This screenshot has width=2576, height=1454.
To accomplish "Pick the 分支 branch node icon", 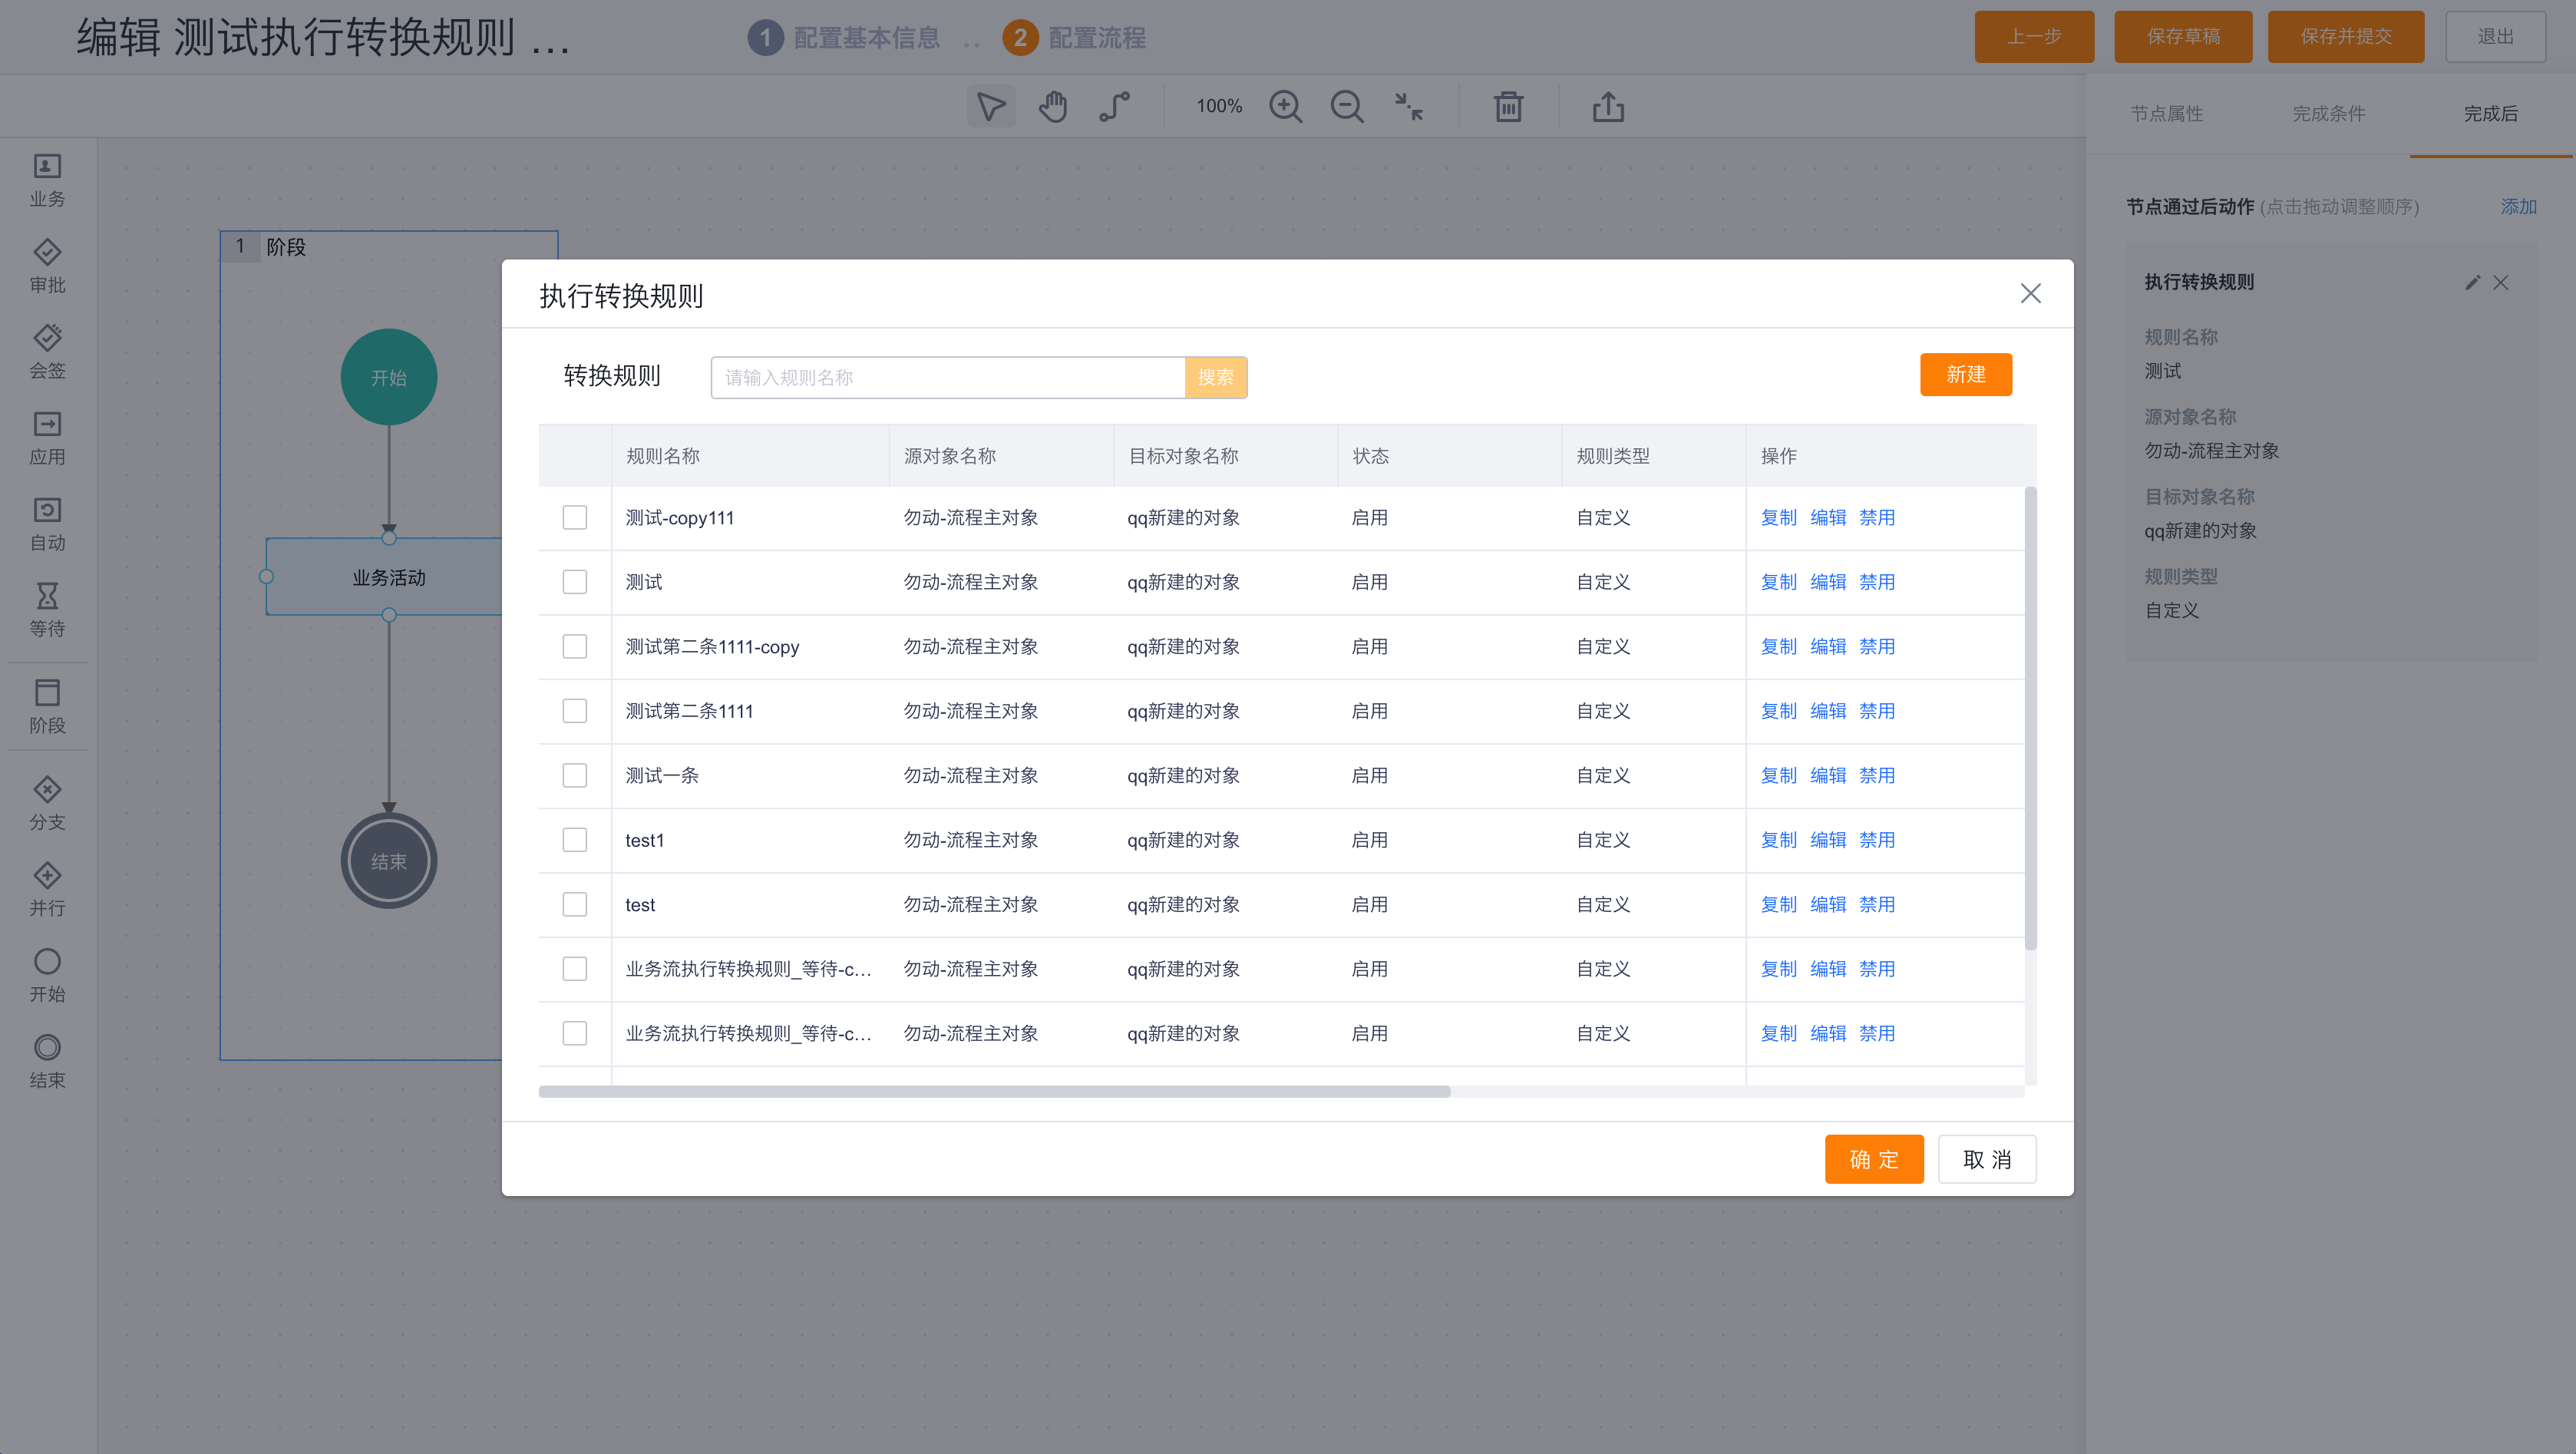I will click(47, 789).
